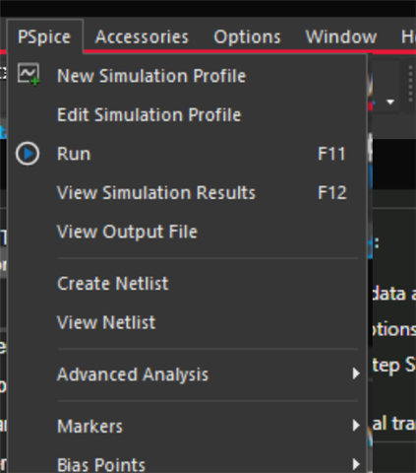Choose View Simulation Results
Screen dimensions: 416x473
tap(187, 192)
